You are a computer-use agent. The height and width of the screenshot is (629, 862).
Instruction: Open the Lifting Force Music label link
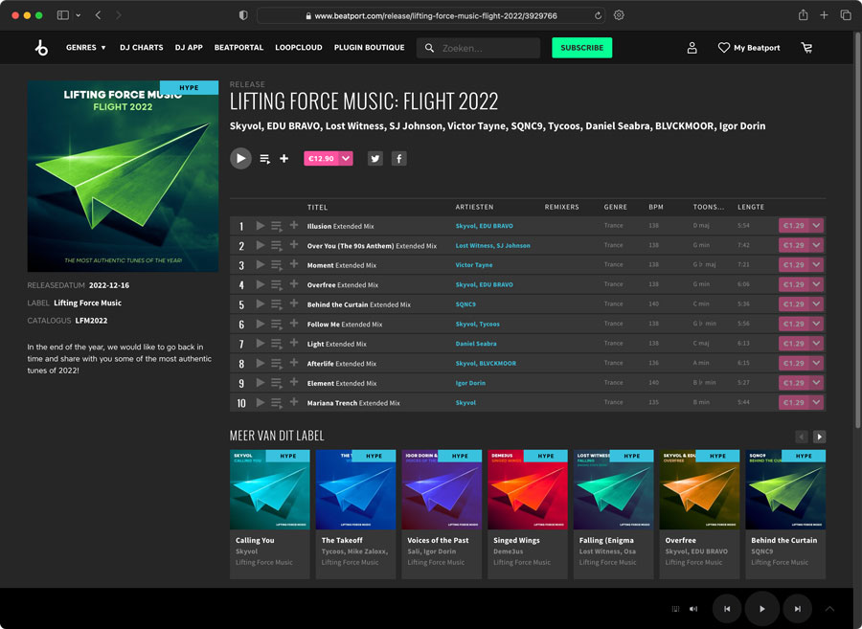pos(87,303)
